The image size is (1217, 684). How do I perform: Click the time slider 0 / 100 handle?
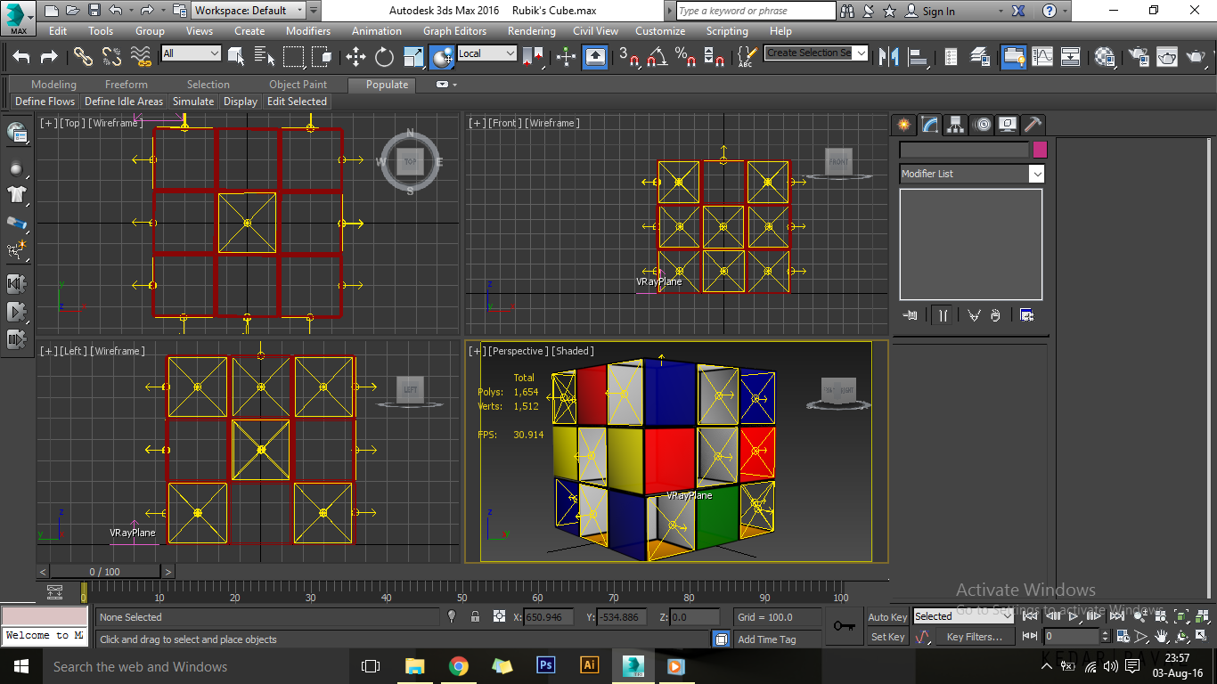105,572
